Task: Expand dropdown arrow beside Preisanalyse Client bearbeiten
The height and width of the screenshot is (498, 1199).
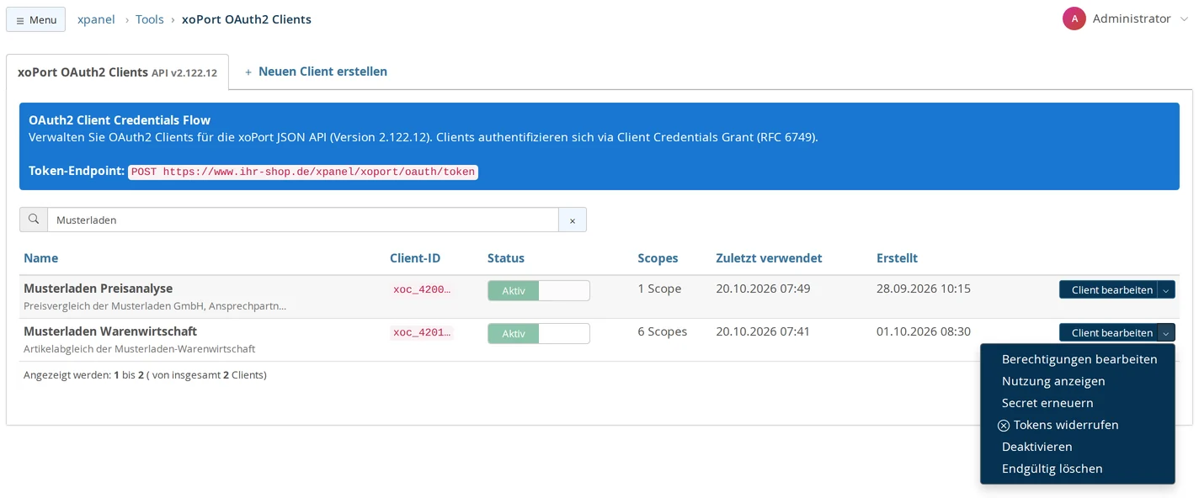Action: coord(1166,289)
